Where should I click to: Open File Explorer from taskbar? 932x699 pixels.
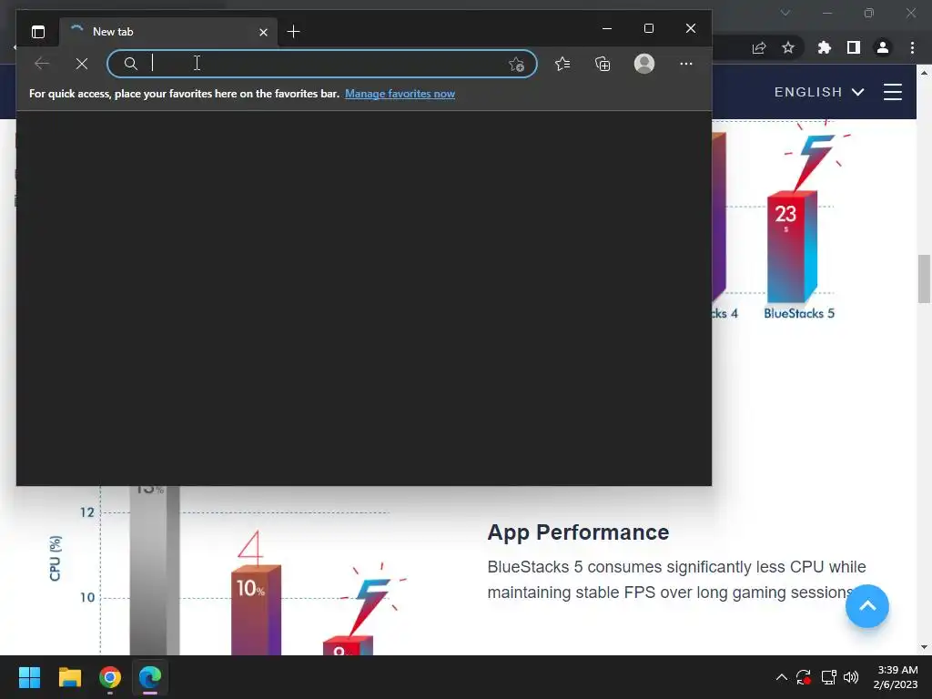pyautogui.click(x=69, y=677)
